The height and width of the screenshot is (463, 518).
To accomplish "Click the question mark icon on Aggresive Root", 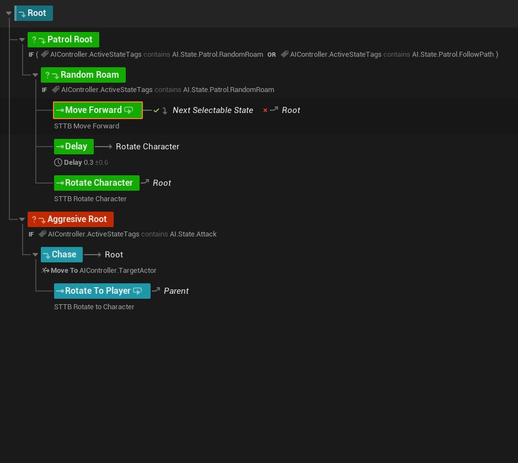I will tap(34, 219).
